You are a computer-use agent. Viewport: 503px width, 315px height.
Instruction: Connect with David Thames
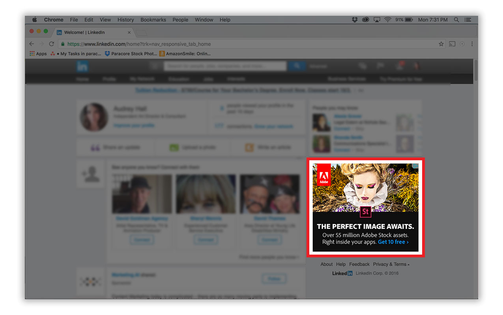(270, 240)
